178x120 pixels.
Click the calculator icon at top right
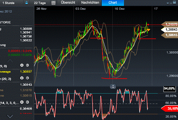pyautogui.click(x=174, y=2)
